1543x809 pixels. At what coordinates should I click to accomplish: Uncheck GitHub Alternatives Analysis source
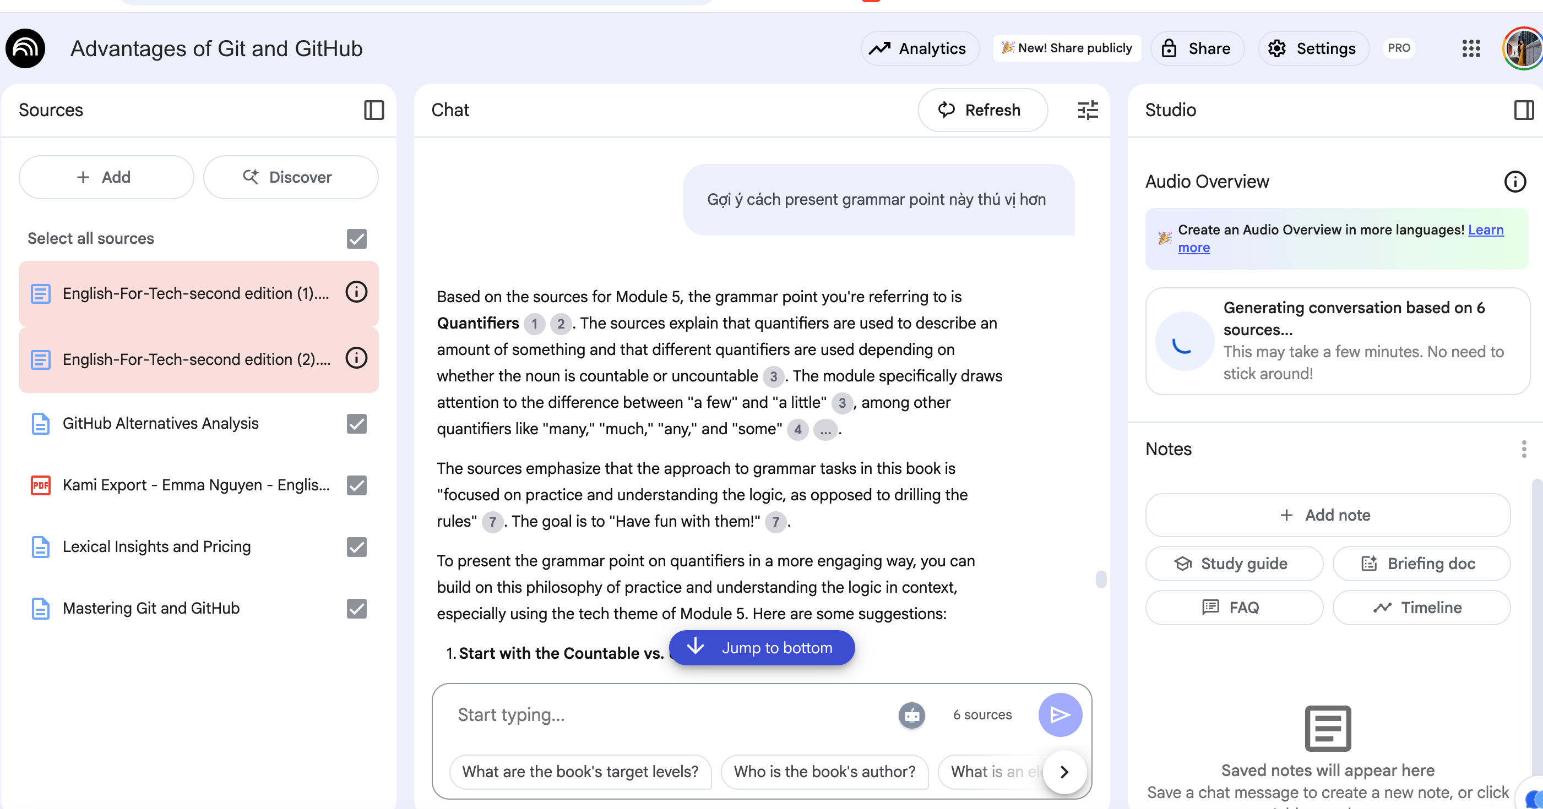tap(356, 423)
